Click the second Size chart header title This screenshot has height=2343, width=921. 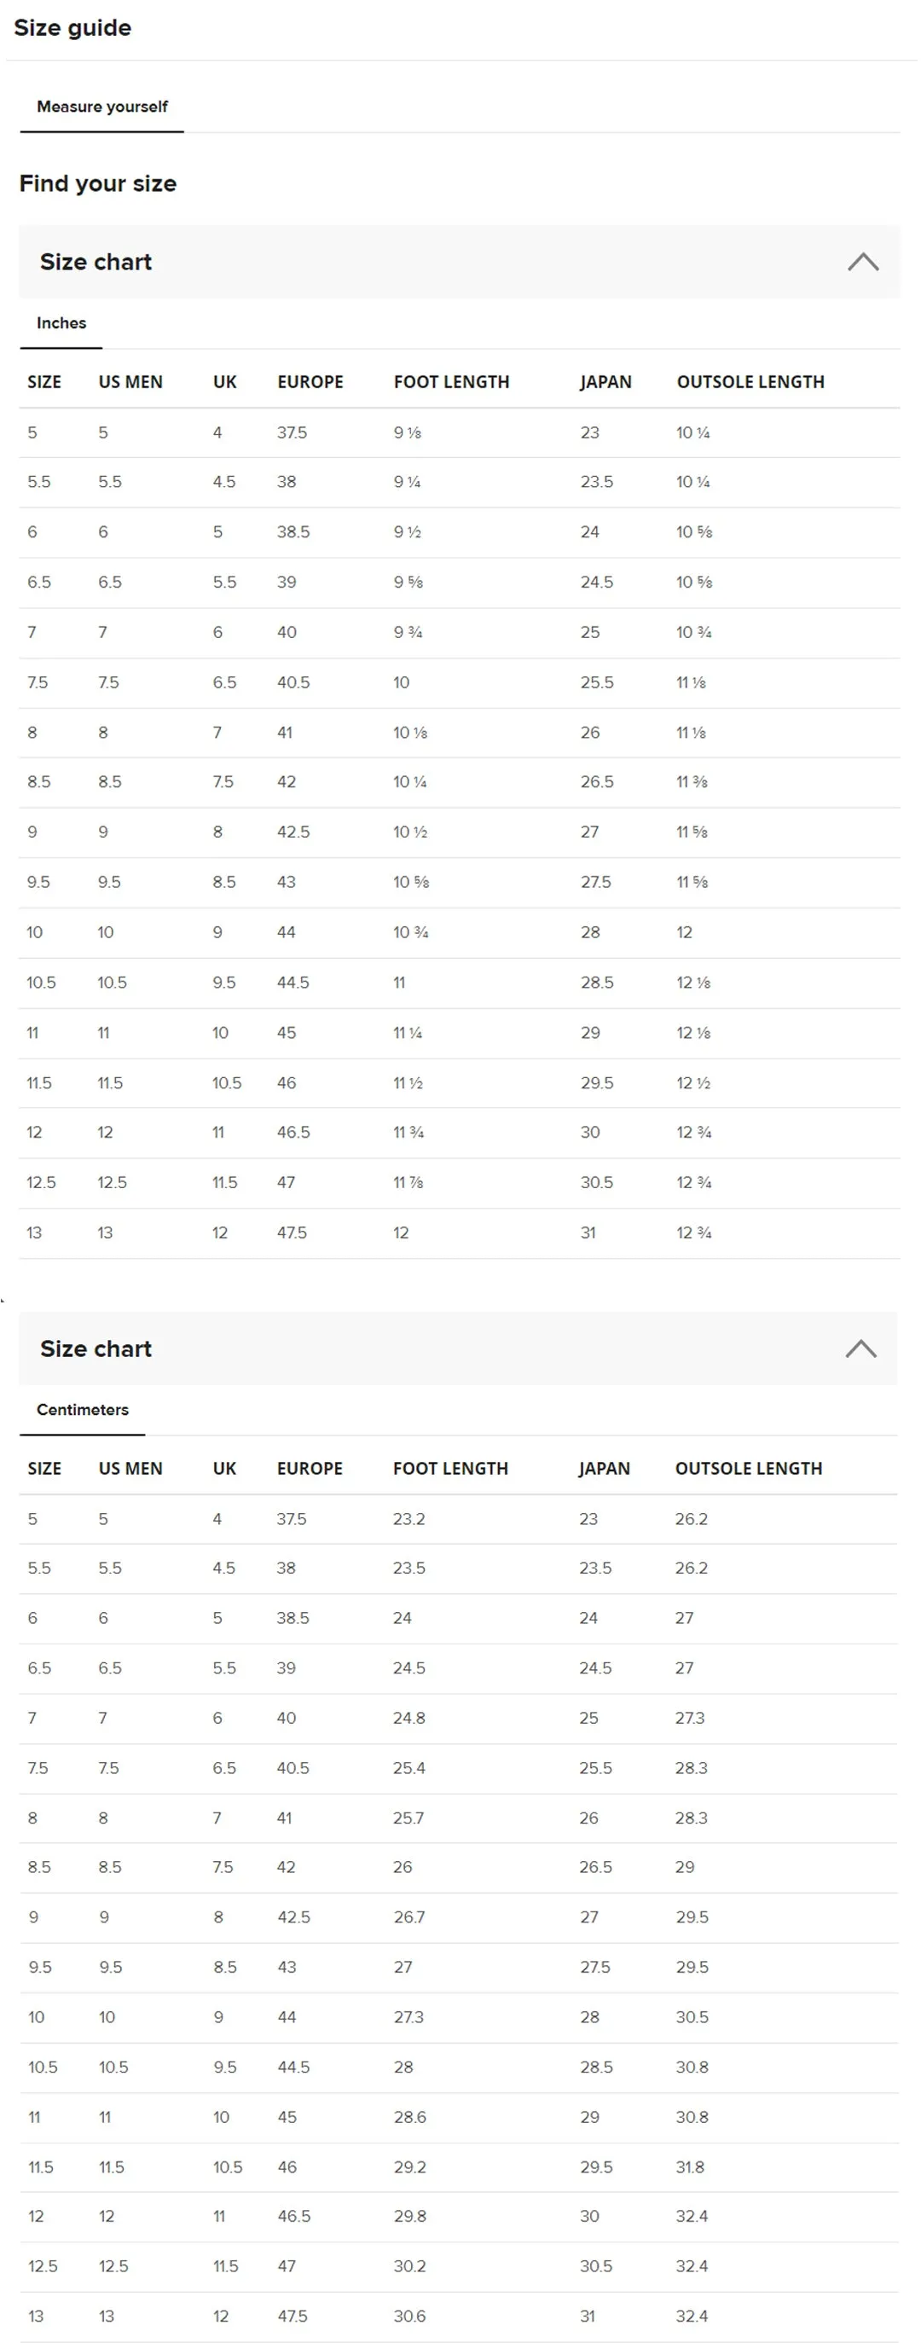pyautogui.click(x=96, y=1348)
